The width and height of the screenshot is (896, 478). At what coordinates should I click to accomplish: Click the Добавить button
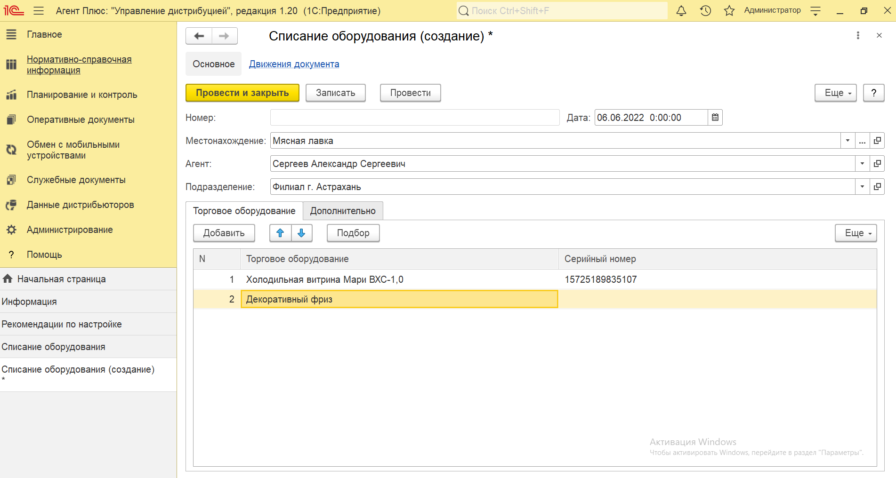[x=224, y=233]
